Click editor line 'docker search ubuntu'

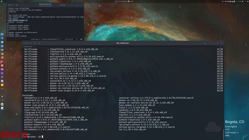click(x=18, y=36)
